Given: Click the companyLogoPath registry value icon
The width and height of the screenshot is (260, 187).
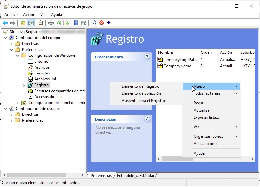Looking at the screenshot, I should click(160, 60).
